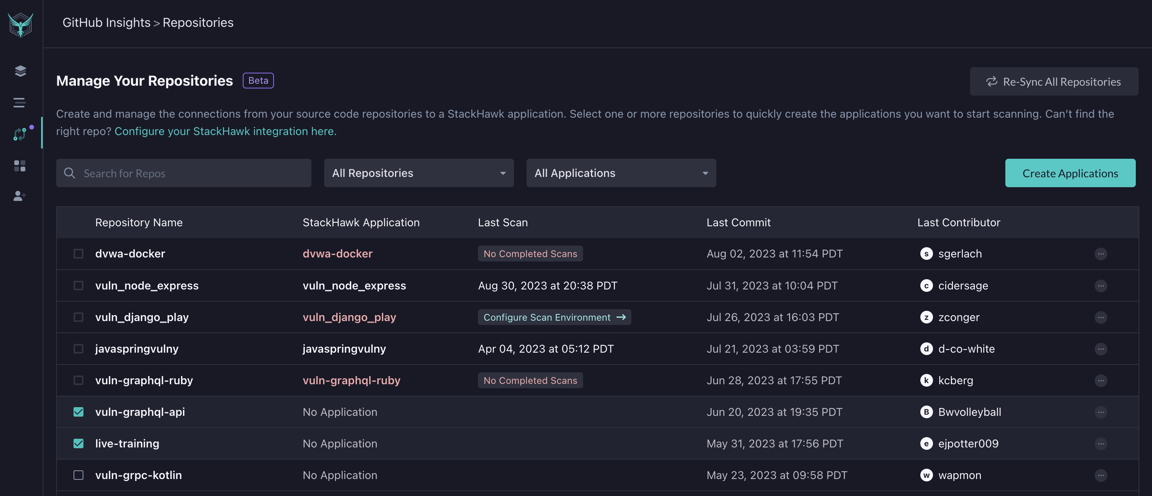The image size is (1152, 496).
Task: Uncheck the live-training repository checkbox
Action: coord(78,443)
